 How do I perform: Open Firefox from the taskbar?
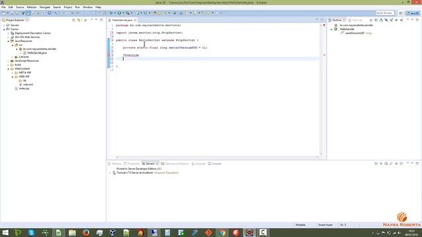(86, 232)
